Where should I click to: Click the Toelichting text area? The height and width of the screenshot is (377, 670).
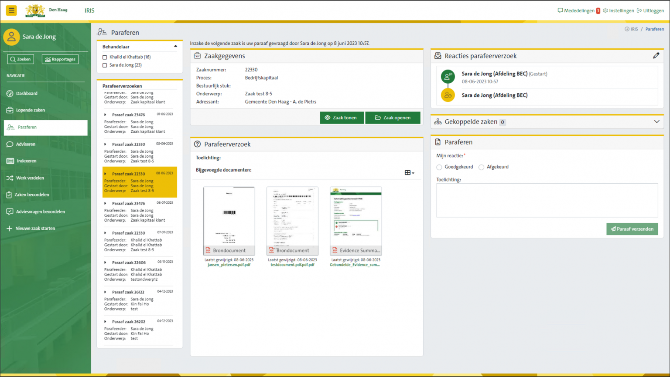coord(547,200)
